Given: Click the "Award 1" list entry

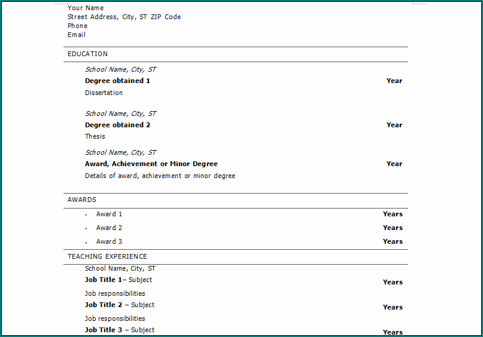Looking at the screenshot, I should [109, 214].
